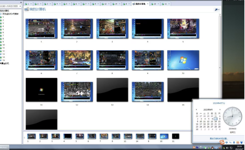
Task: Select the shared VMs node at the tree bottom
Action: point(5,63)
